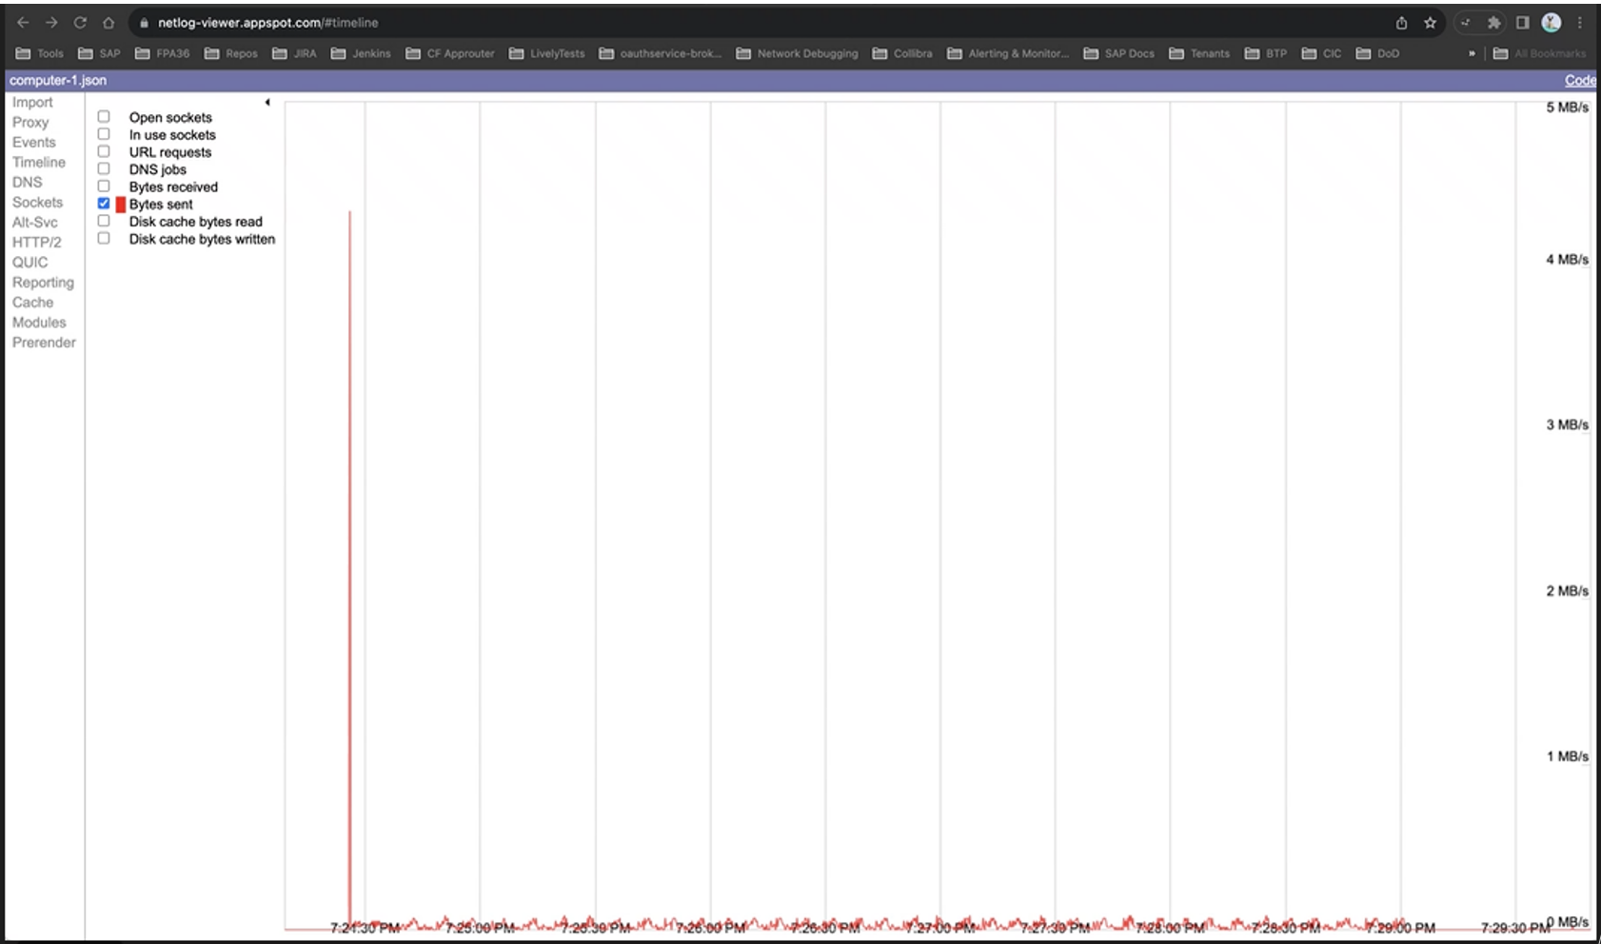The height and width of the screenshot is (944, 1601).
Task: Open the Modules tab
Action: click(39, 322)
